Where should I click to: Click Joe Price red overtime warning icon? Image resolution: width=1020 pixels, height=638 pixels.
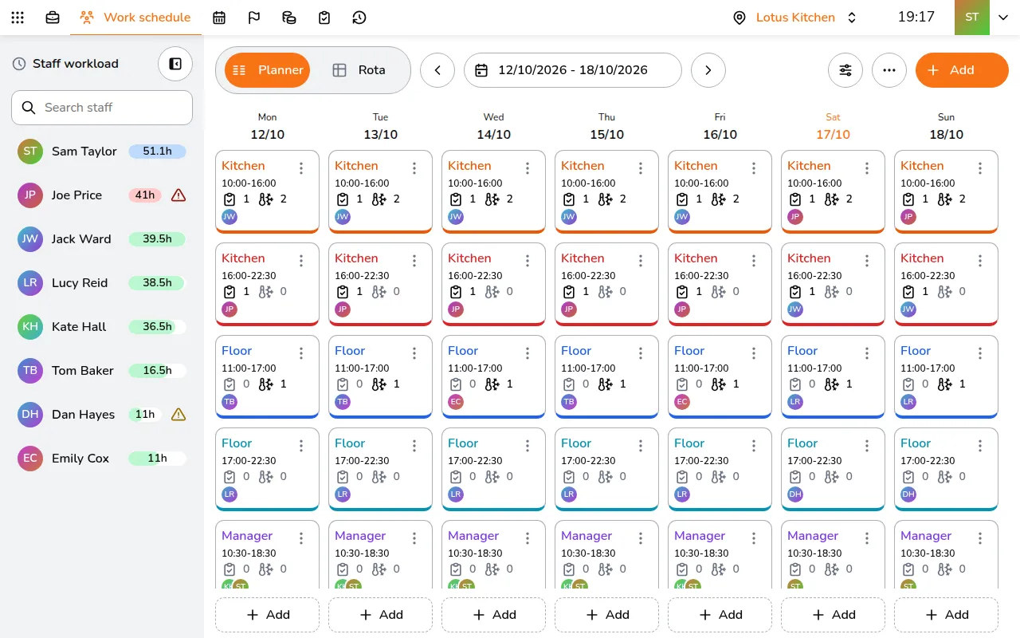pyautogui.click(x=178, y=195)
